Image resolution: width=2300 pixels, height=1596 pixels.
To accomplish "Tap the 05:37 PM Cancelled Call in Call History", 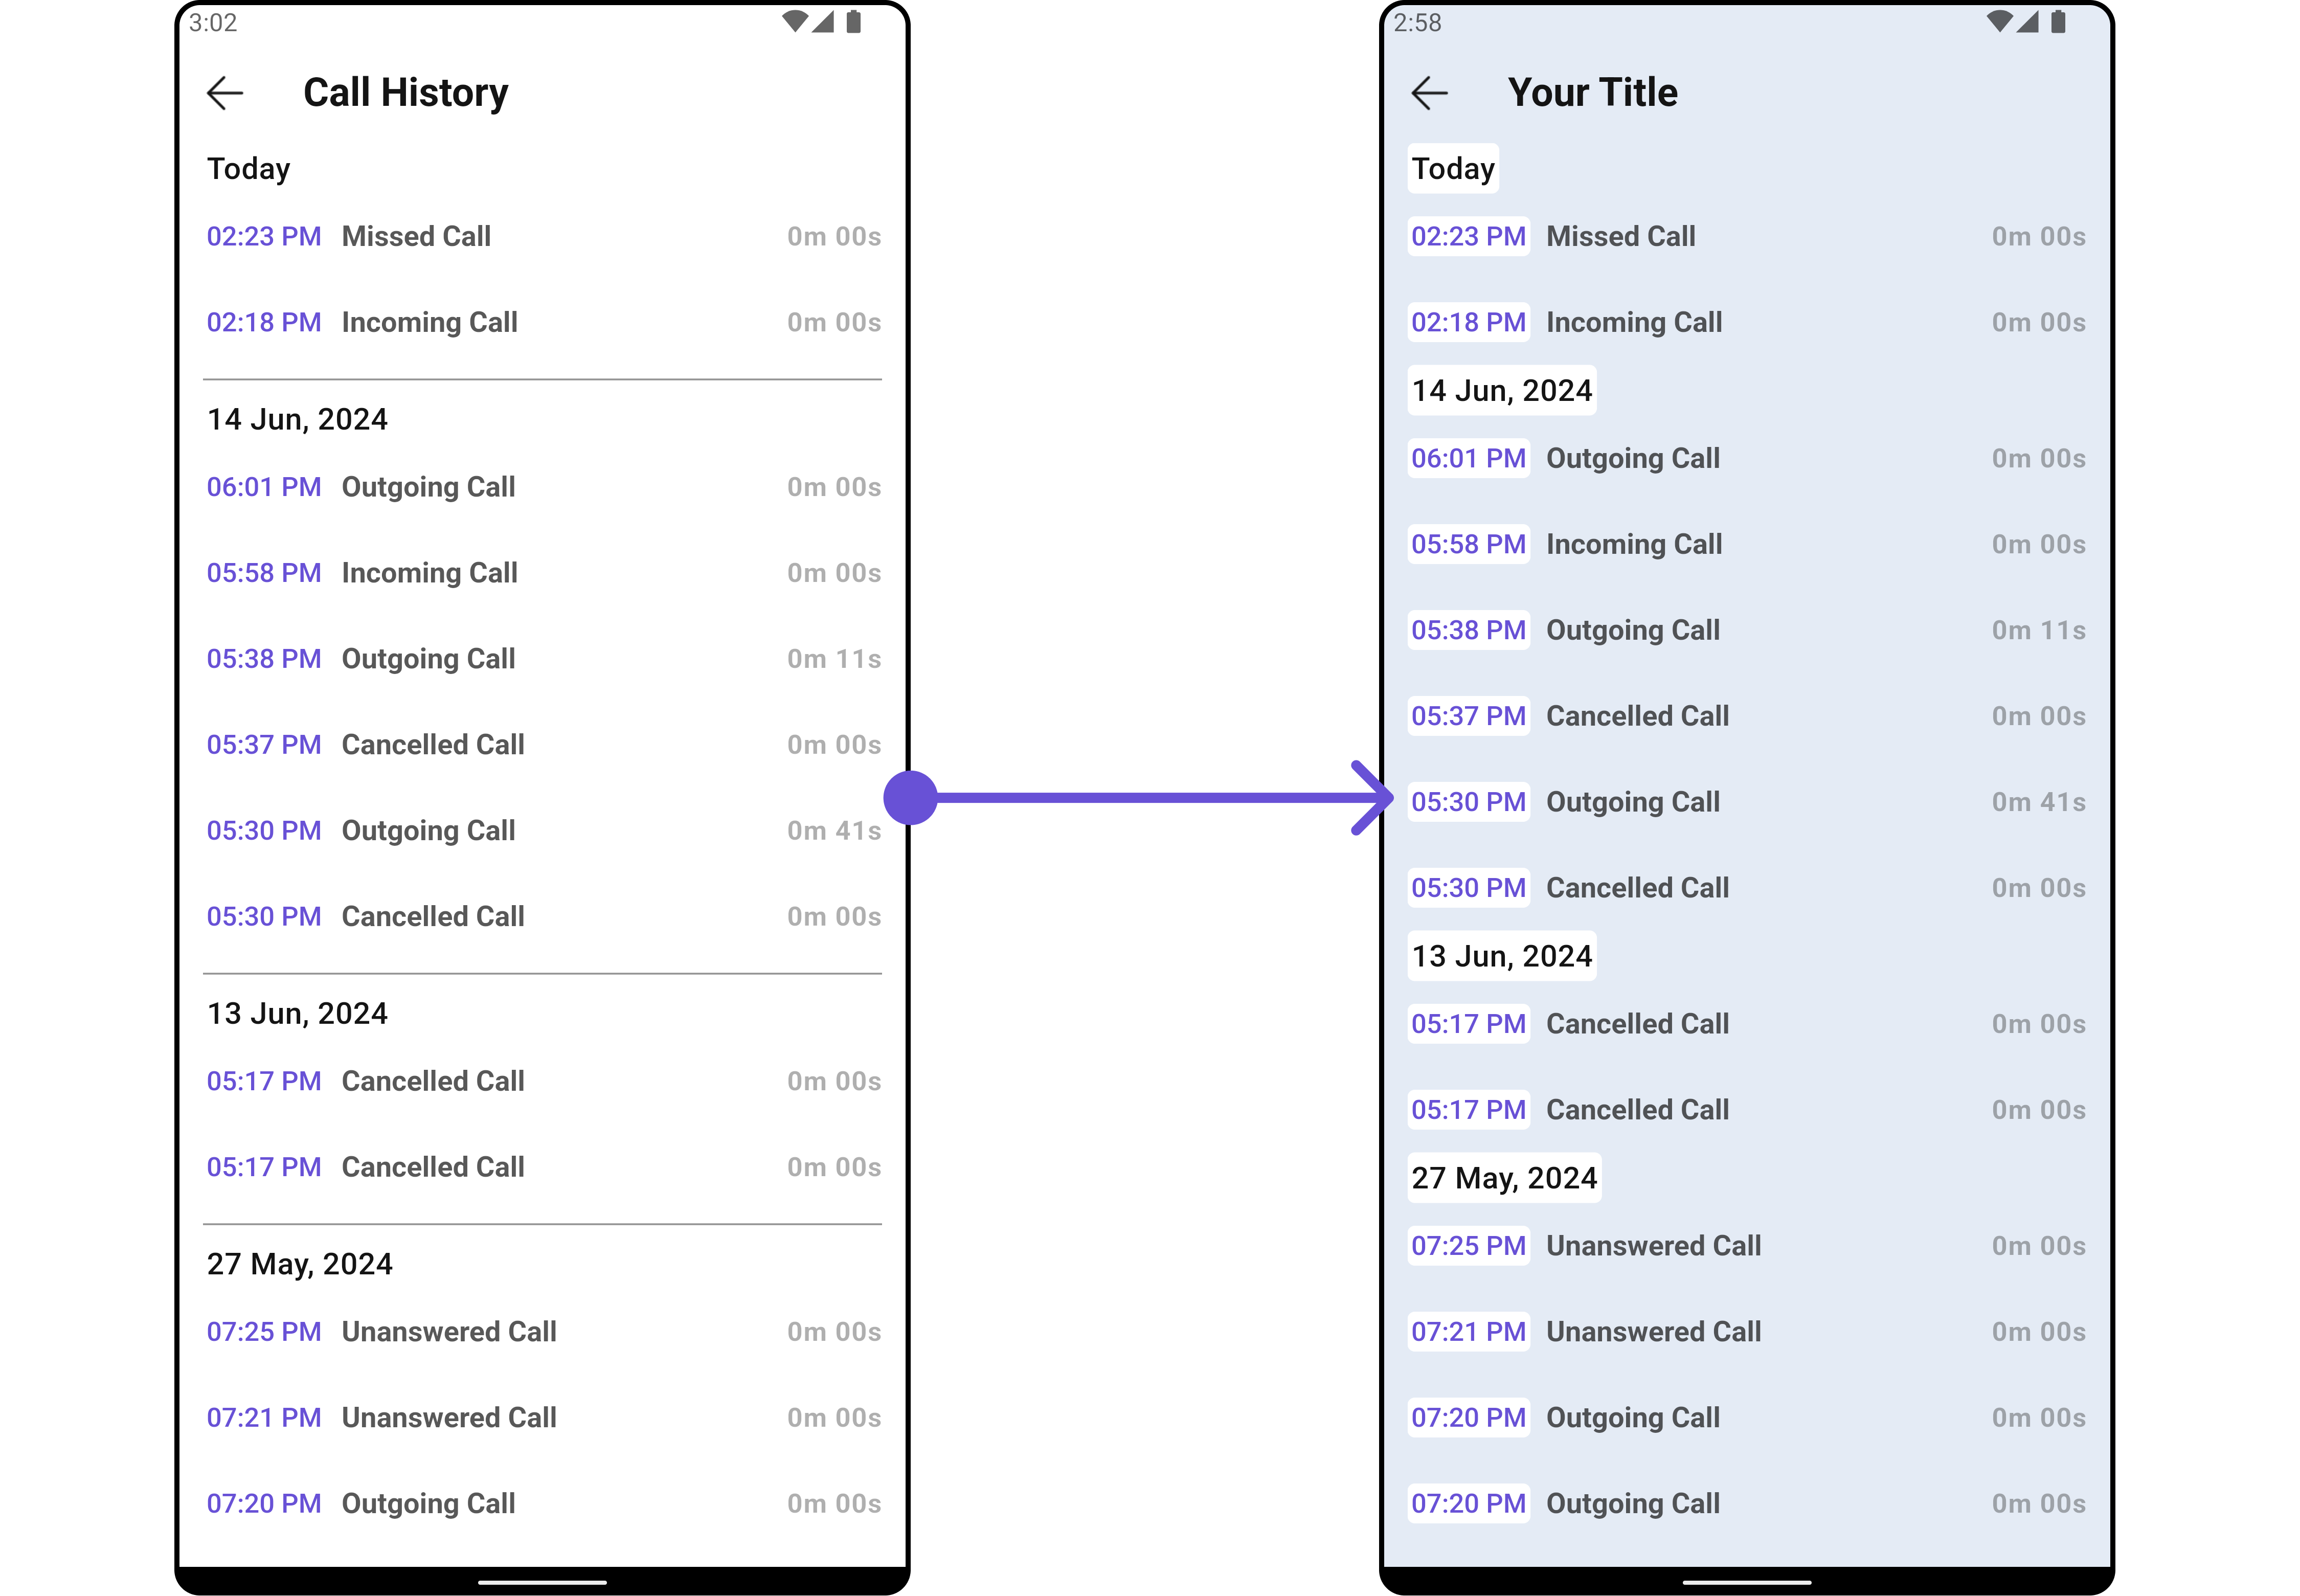I will [x=432, y=745].
